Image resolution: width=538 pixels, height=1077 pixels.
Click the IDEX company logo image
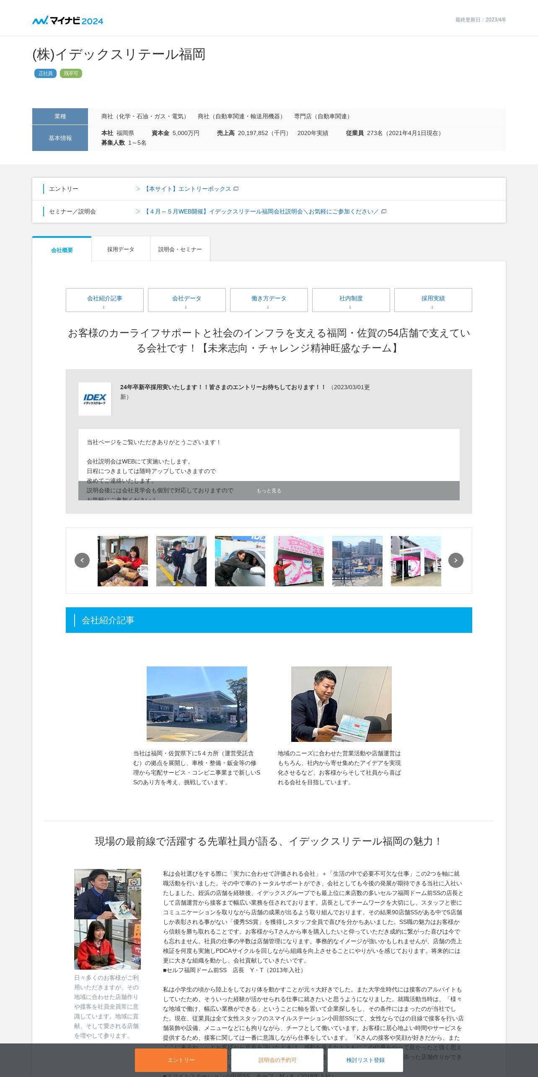coord(95,399)
